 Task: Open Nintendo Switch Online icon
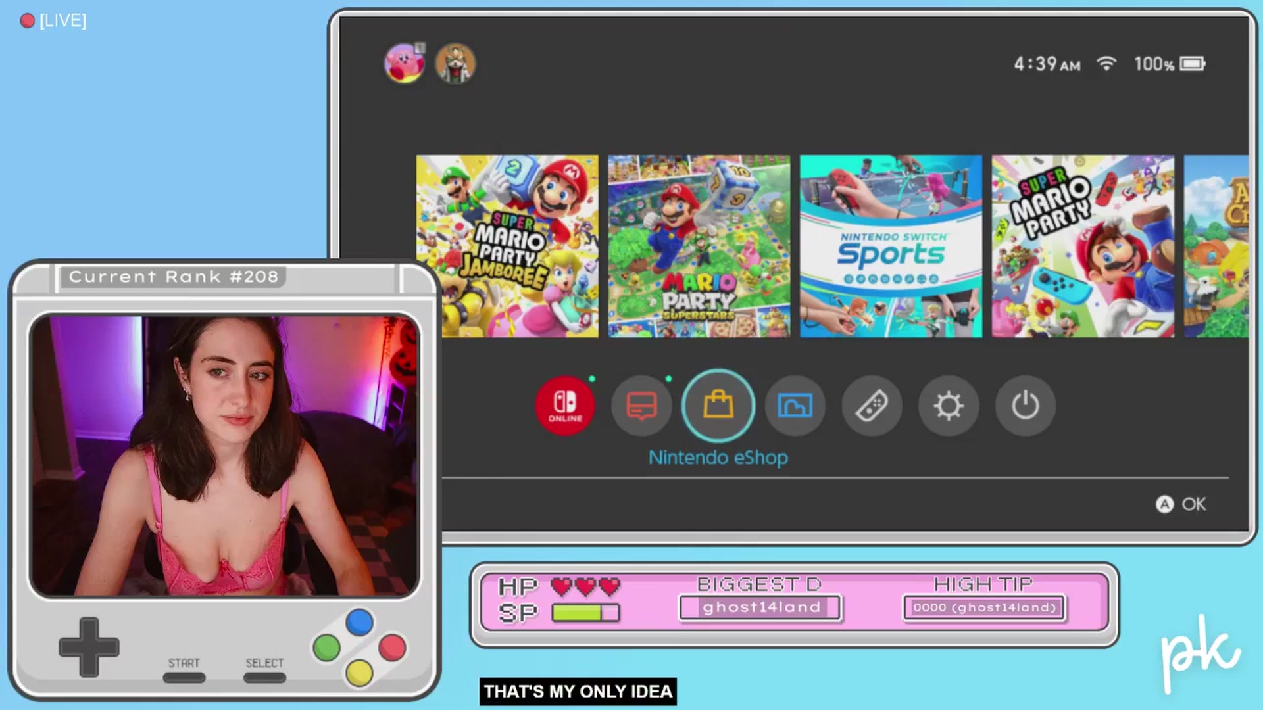click(x=565, y=406)
